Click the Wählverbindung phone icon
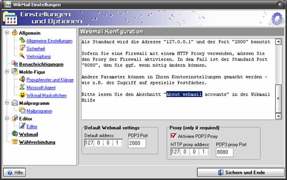This screenshot has height=180, width=287. pos(15,142)
